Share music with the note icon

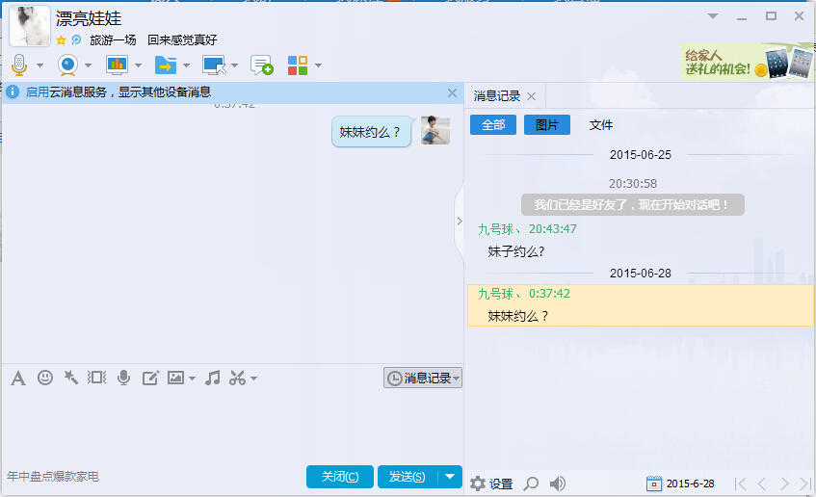pos(212,378)
